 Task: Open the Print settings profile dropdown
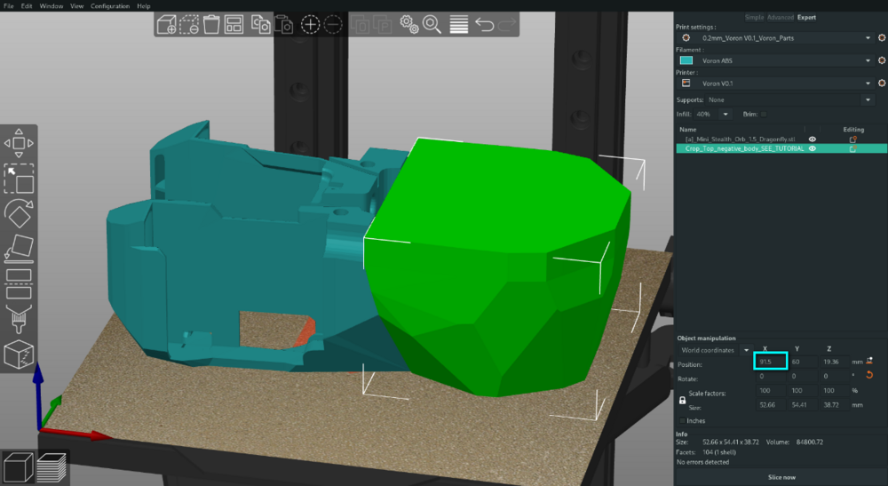click(x=784, y=38)
